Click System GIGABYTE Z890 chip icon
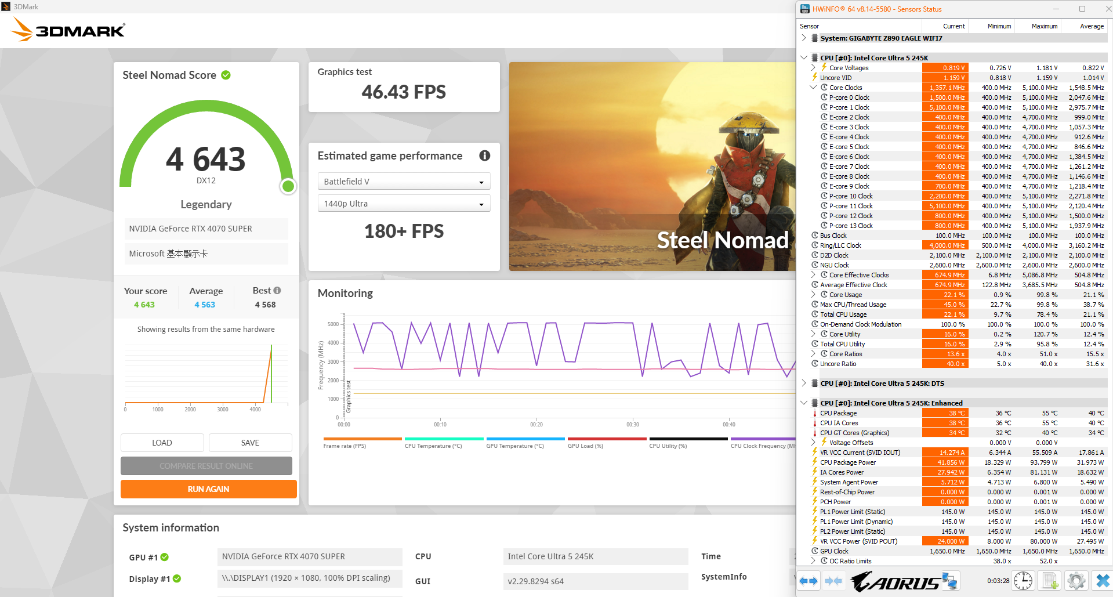 click(815, 38)
